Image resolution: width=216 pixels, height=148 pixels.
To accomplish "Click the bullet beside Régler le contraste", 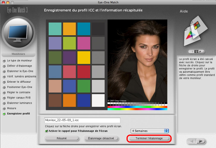I will point(4,93).
